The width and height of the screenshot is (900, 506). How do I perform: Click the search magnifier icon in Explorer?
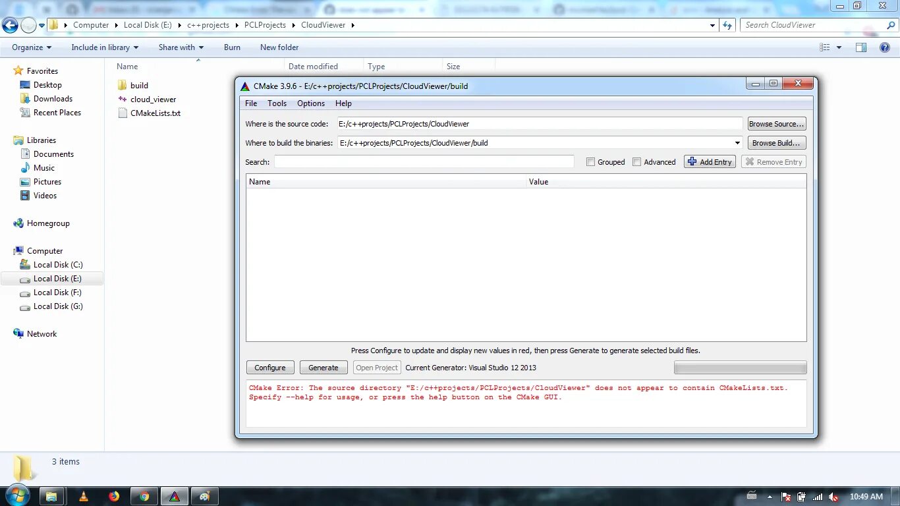(891, 25)
